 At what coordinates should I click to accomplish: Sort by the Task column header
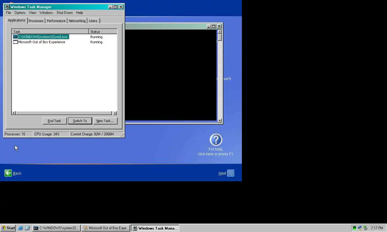50,31
